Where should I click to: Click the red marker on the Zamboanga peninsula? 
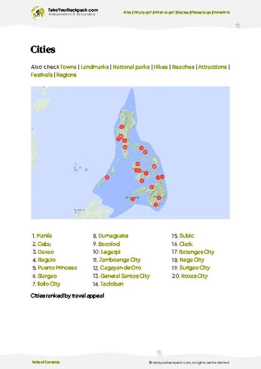[x=132, y=199]
